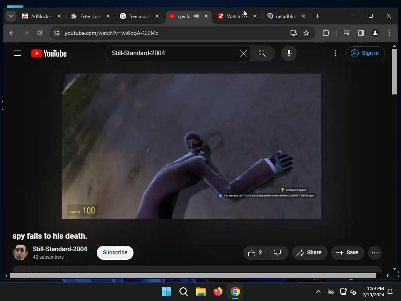The width and height of the screenshot is (401, 301).
Task: Click the Chrome taskbar icon
Action: click(235, 292)
